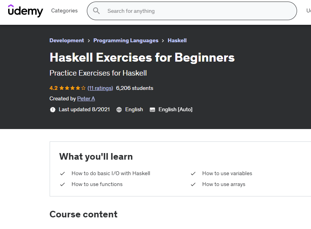Click checkmark beside How to use functions

point(62,184)
